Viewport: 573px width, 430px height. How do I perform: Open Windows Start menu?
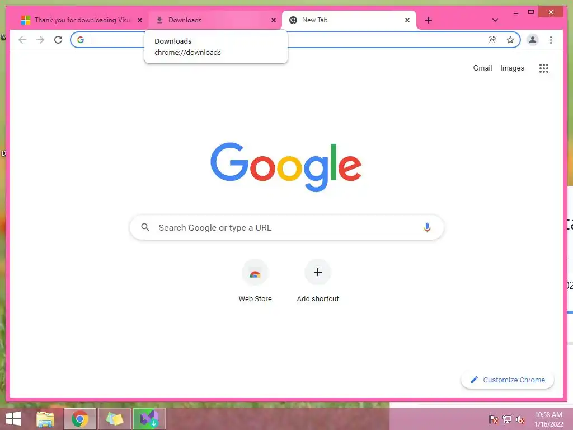pos(13,419)
